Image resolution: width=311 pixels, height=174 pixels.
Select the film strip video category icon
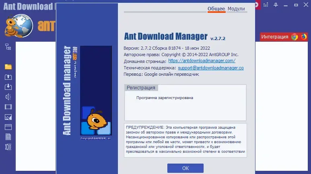click(8, 107)
